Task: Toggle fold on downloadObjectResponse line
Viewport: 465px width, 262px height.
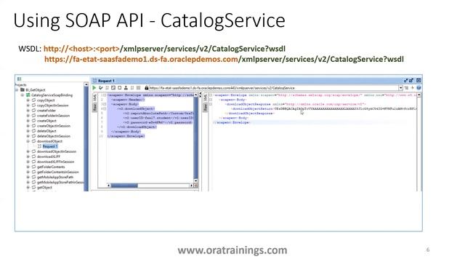Action: pyautogui.click(x=210, y=104)
